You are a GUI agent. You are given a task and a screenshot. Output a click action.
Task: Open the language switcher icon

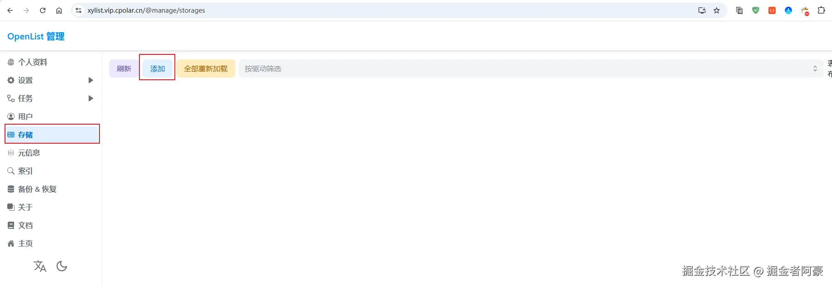(x=40, y=266)
